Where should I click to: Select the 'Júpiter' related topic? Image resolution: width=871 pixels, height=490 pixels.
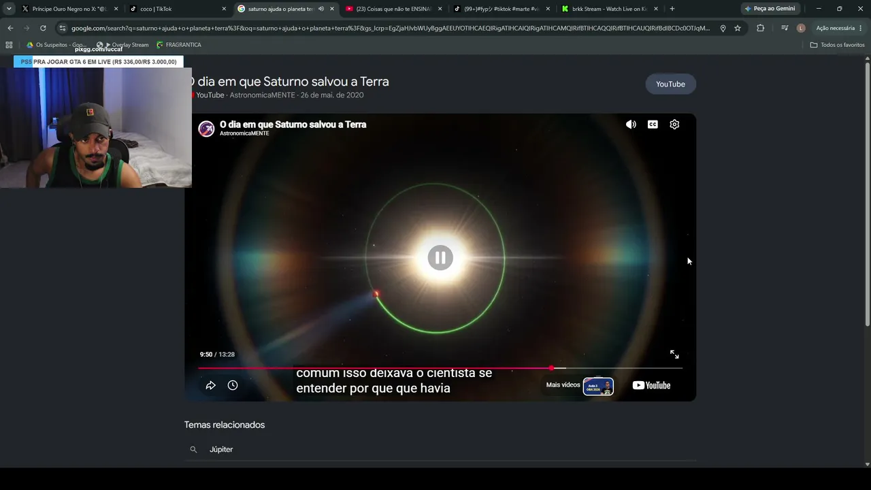[x=221, y=450]
